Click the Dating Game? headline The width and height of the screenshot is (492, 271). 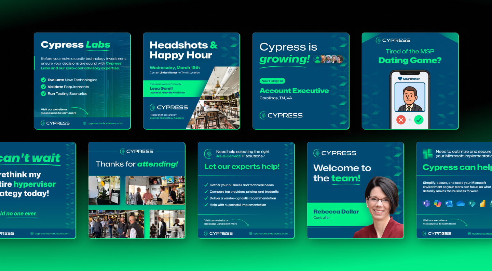click(x=410, y=61)
